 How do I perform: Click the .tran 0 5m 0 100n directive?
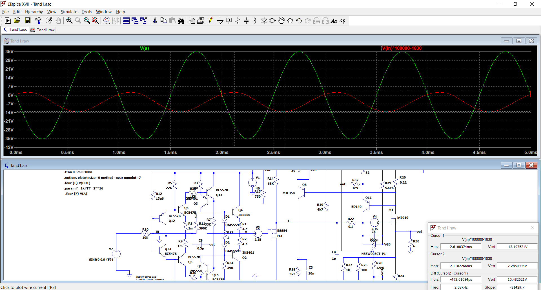coord(78,172)
